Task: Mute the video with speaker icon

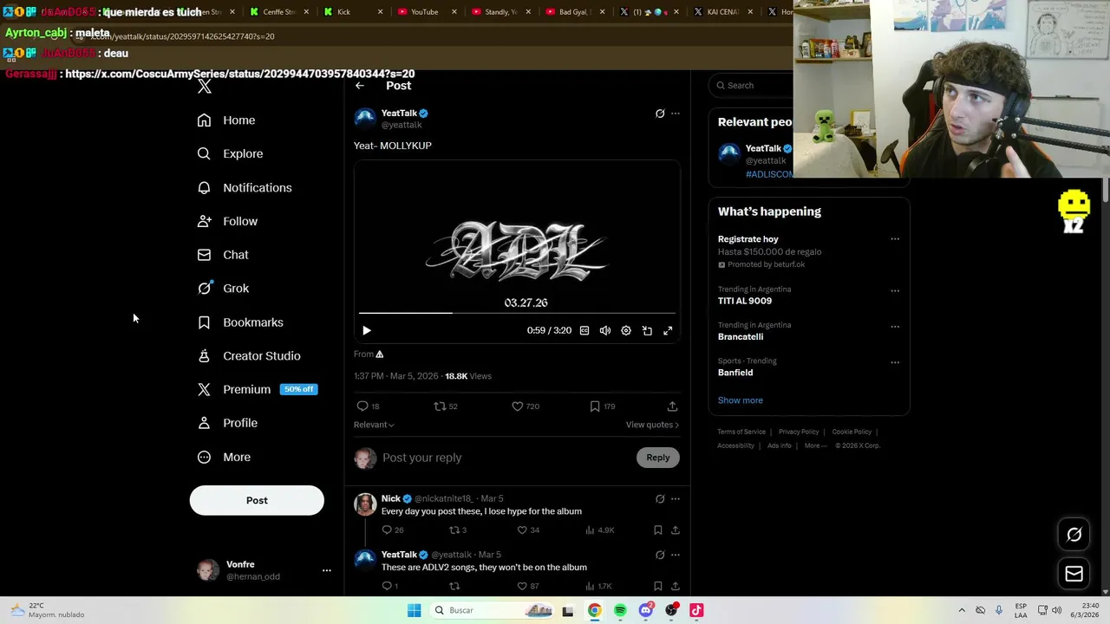Action: click(605, 330)
